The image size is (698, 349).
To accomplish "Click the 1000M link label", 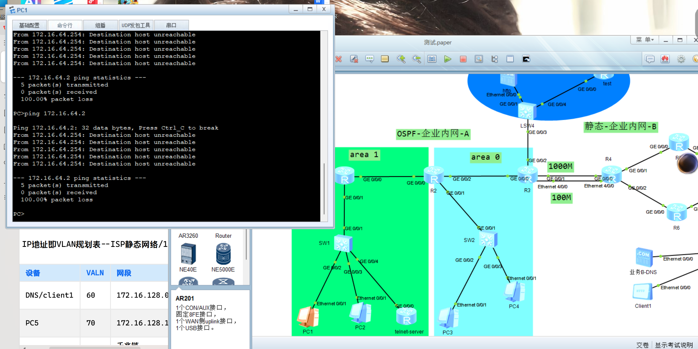I will pyautogui.click(x=560, y=166).
